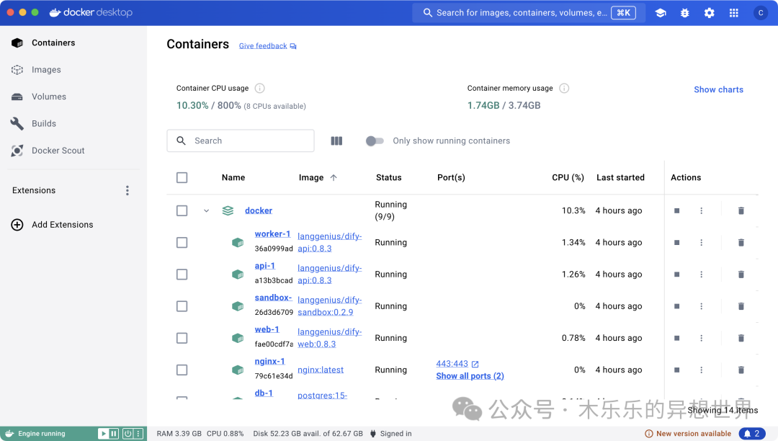Delete the nginx-1 container
The width and height of the screenshot is (778, 441).
pyautogui.click(x=741, y=370)
